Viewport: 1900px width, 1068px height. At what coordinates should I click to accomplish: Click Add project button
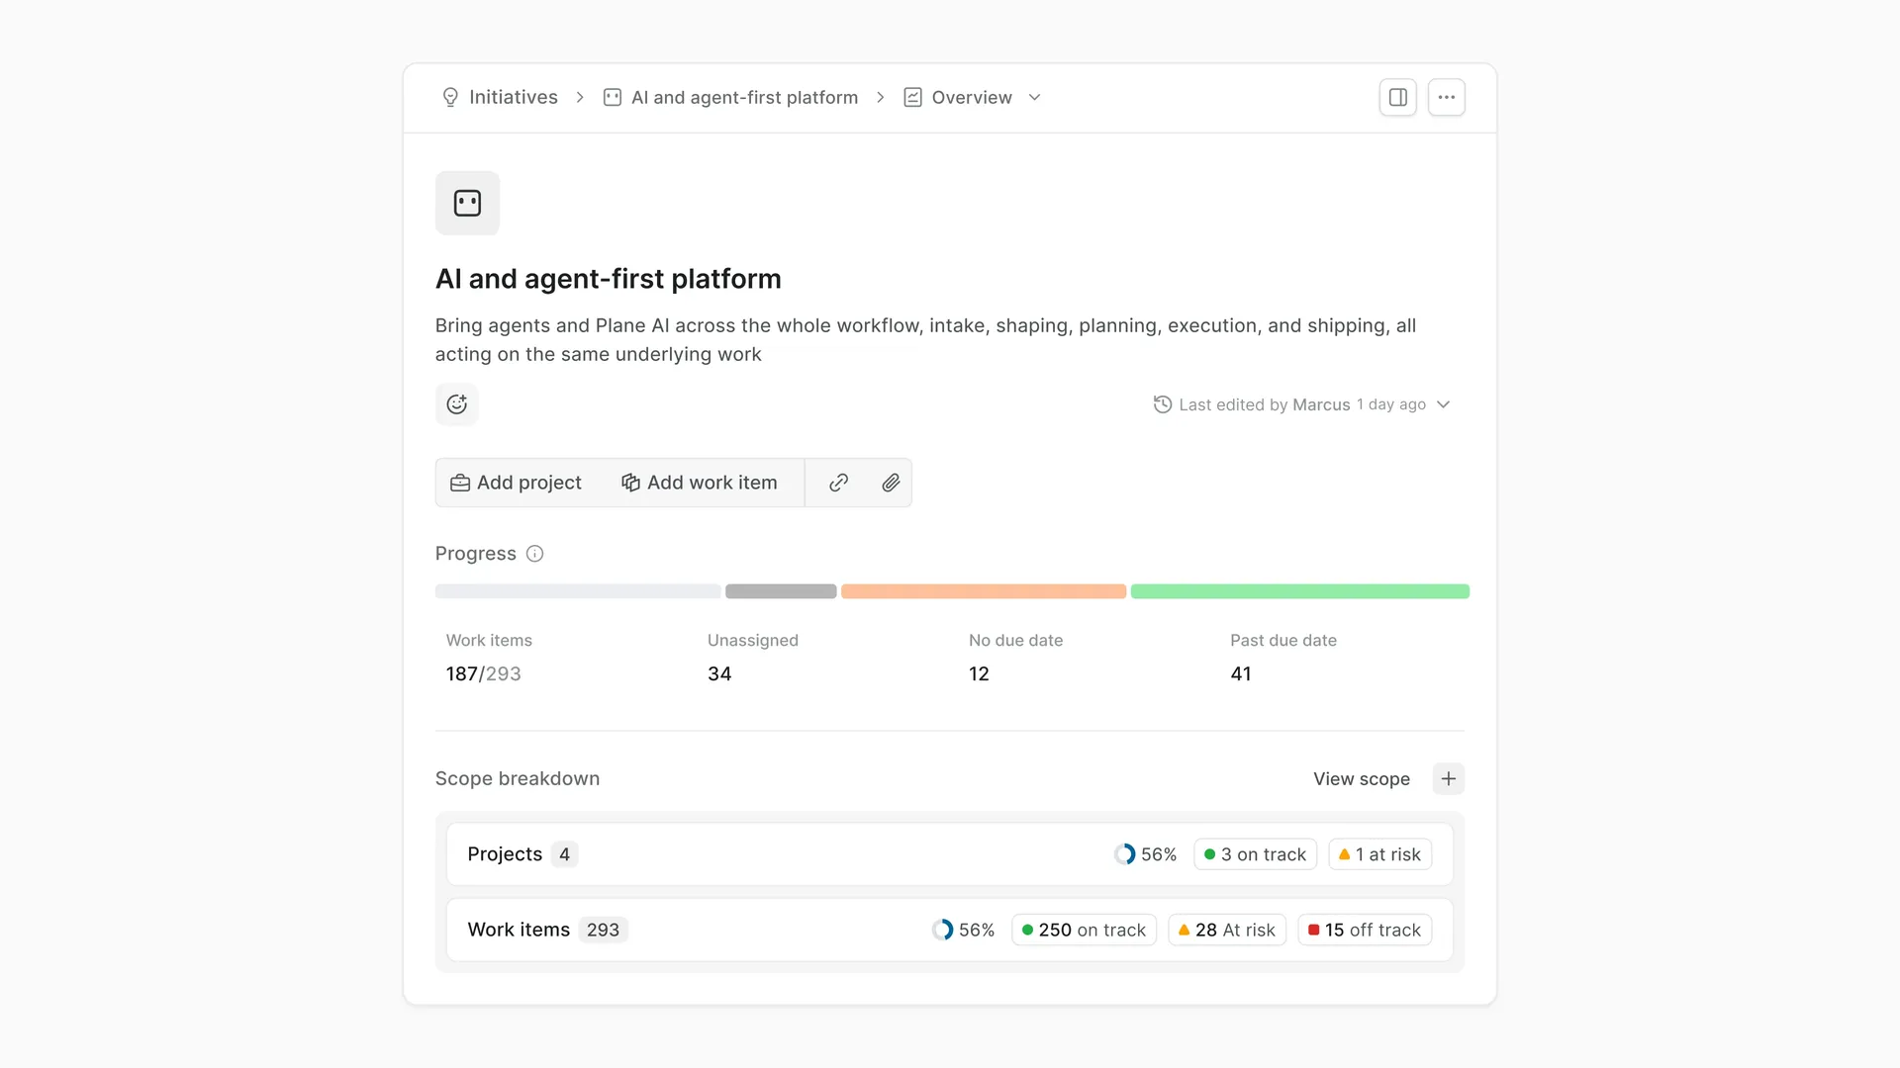tap(516, 483)
